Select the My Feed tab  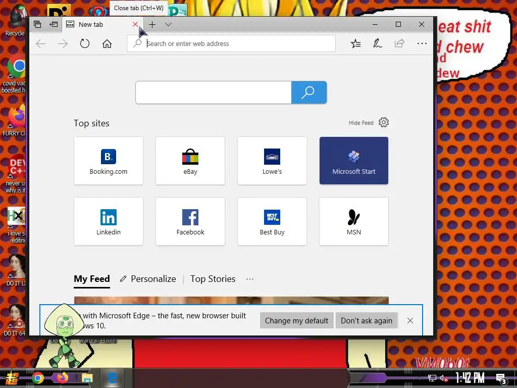[92, 279]
